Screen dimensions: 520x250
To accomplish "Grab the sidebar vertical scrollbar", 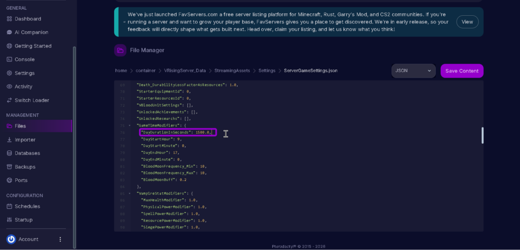I will (74, 147).
